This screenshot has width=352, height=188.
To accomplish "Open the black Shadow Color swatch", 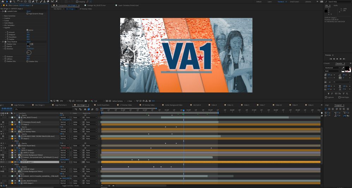I will pos(28,44).
